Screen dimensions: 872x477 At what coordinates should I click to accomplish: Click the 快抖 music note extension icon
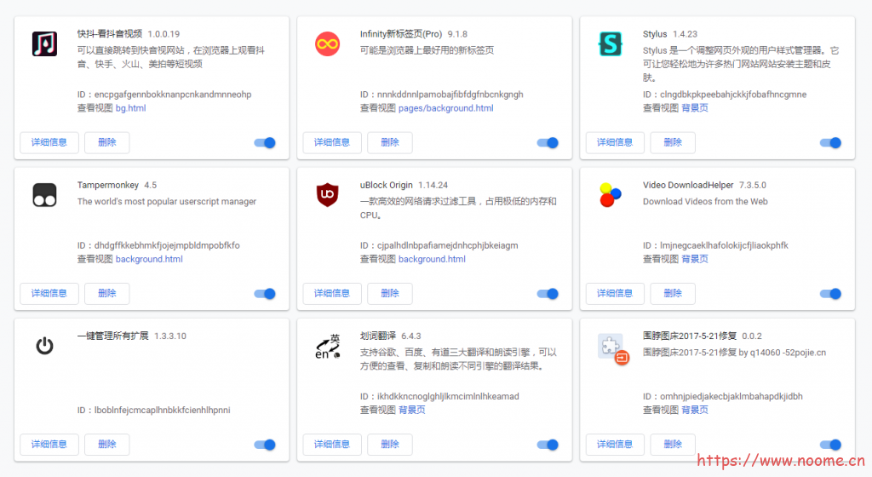[44, 44]
